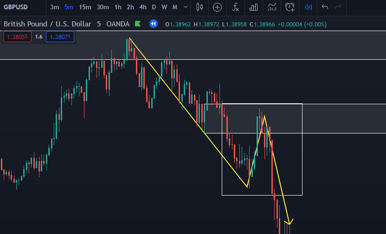Select the 4h timeframe
386x234 pixels.
click(x=143, y=7)
